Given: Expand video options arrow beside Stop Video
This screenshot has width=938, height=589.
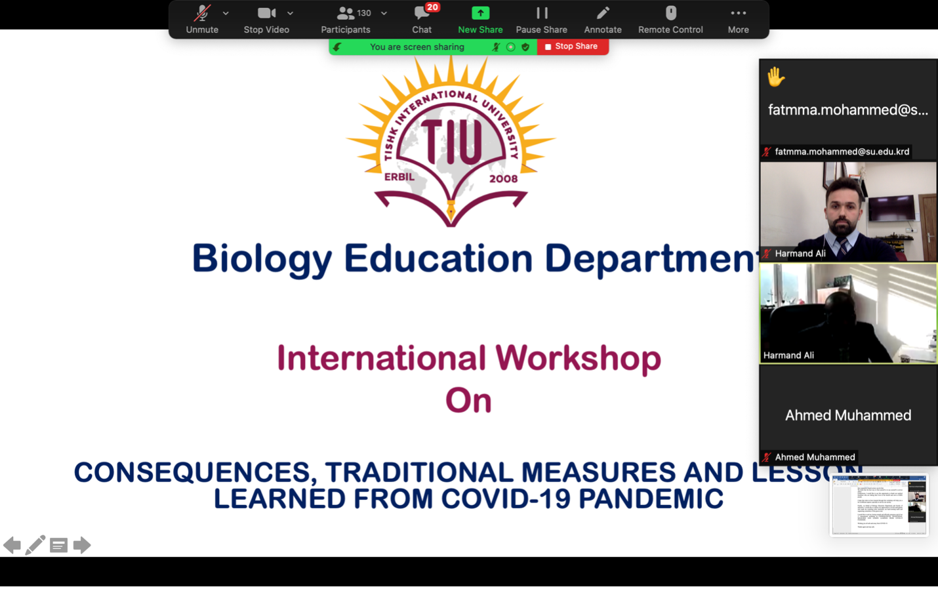Looking at the screenshot, I should coord(290,13).
